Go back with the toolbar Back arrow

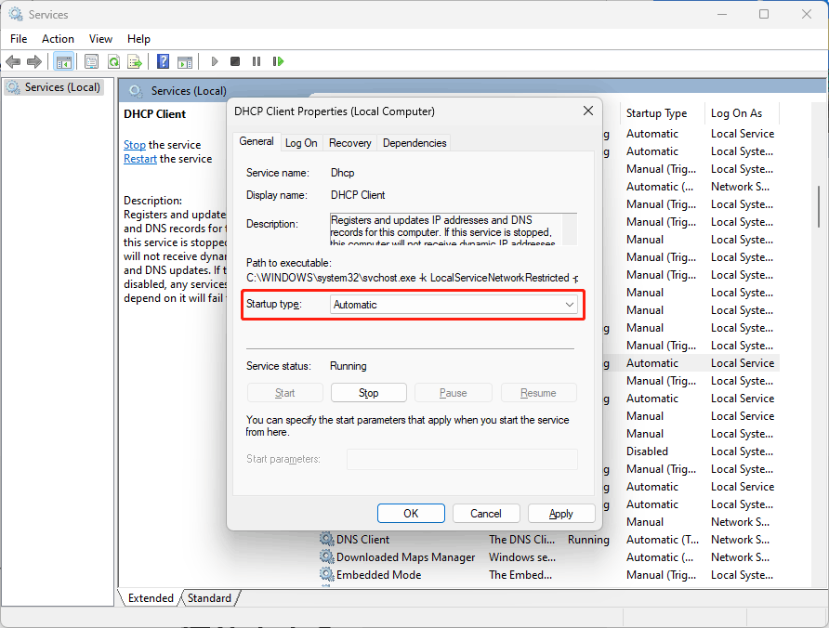point(13,62)
